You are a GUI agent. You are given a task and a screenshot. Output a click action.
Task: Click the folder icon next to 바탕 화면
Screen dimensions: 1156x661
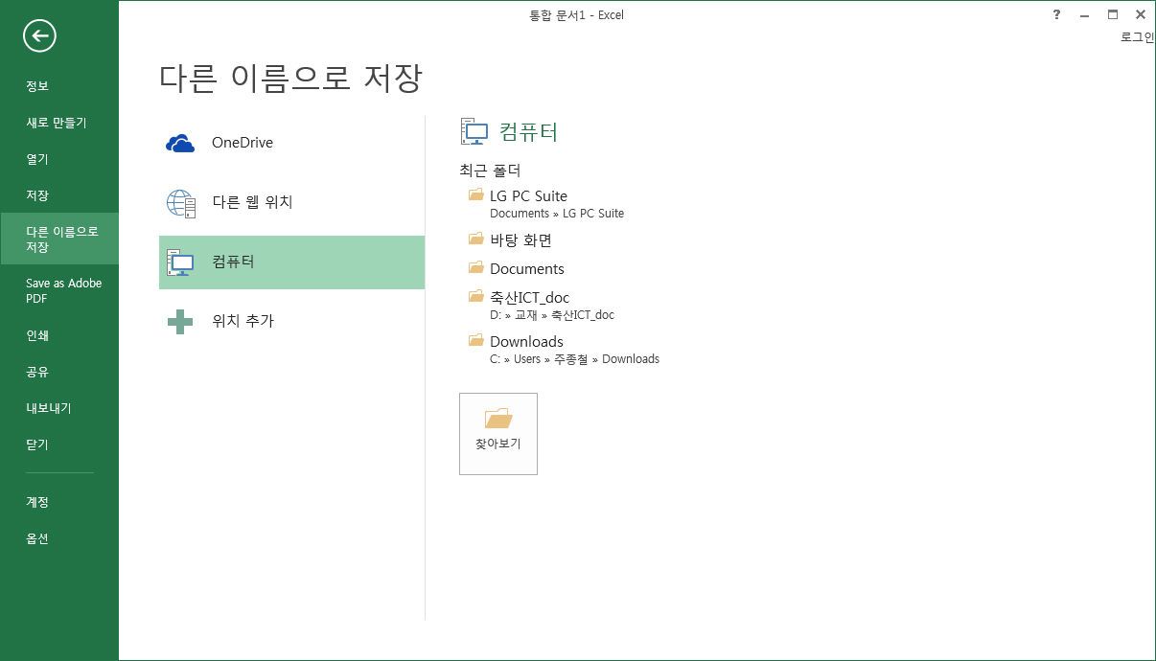tap(475, 239)
